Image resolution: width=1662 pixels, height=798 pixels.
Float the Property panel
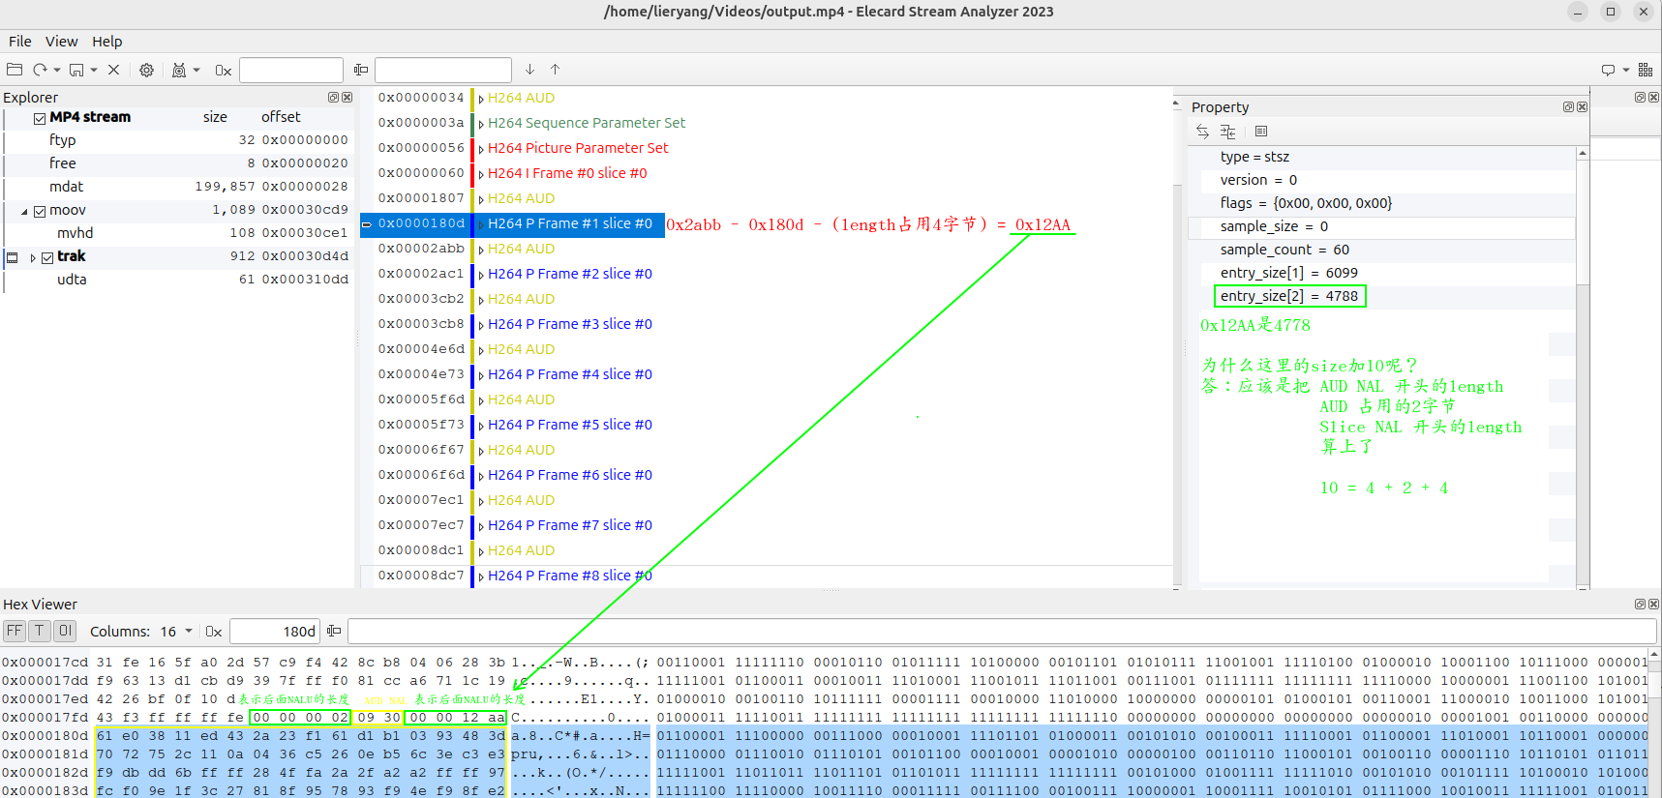(x=1568, y=106)
